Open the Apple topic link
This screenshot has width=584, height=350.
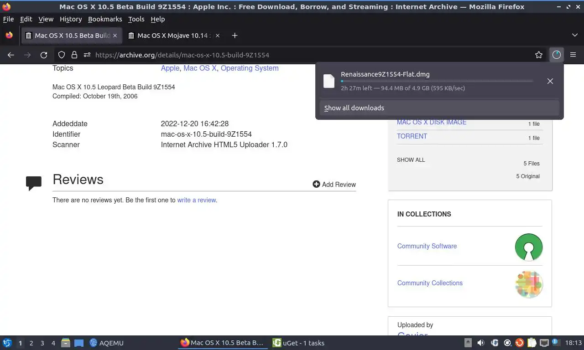(x=170, y=68)
